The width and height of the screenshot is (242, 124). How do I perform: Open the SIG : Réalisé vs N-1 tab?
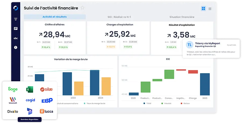point(119,17)
